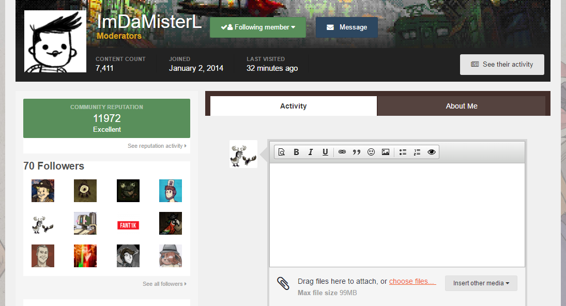Insert a bulleted list
The width and height of the screenshot is (566, 306).
pyautogui.click(x=403, y=152)
